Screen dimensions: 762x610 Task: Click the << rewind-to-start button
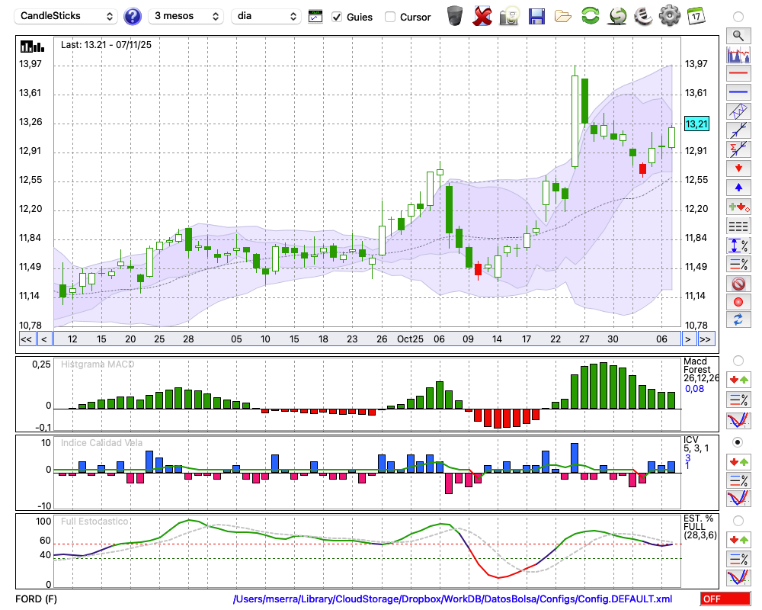[x=26, y=339]
